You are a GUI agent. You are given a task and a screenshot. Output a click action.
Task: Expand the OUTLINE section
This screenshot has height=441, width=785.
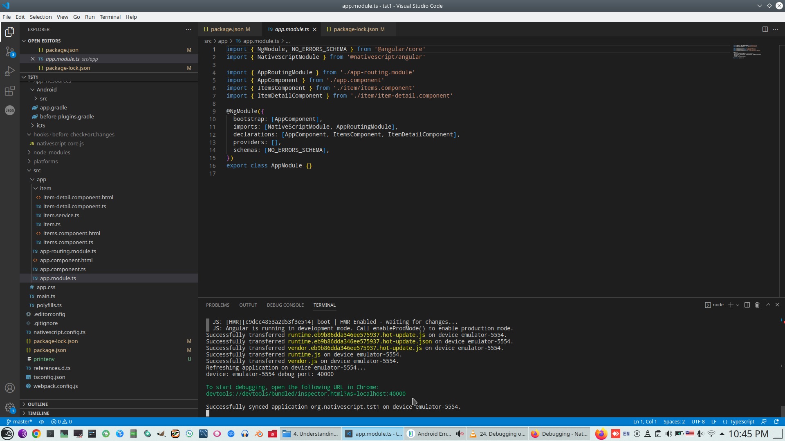pos(38,404)
